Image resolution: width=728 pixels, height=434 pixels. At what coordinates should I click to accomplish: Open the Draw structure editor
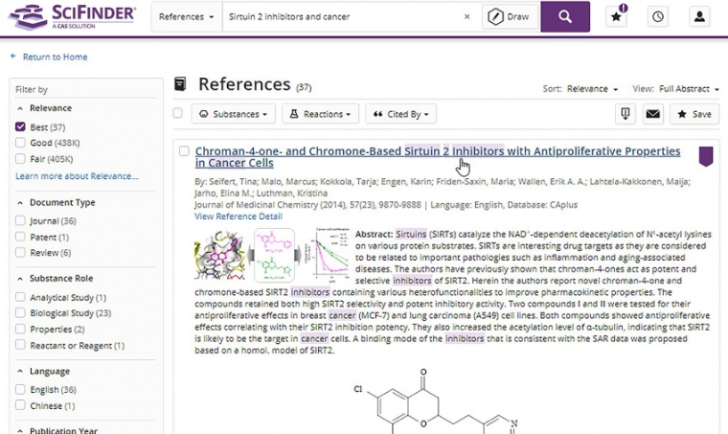point(508,16)
